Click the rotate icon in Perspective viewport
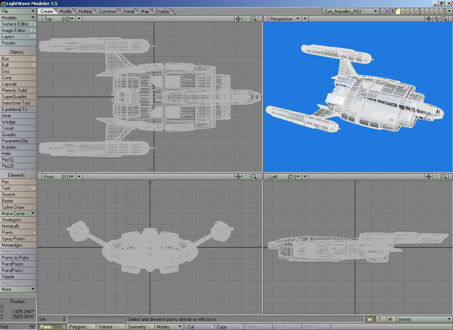Image resolution: width=453 pixels, height=330 pixels. [x=436, y=19]
